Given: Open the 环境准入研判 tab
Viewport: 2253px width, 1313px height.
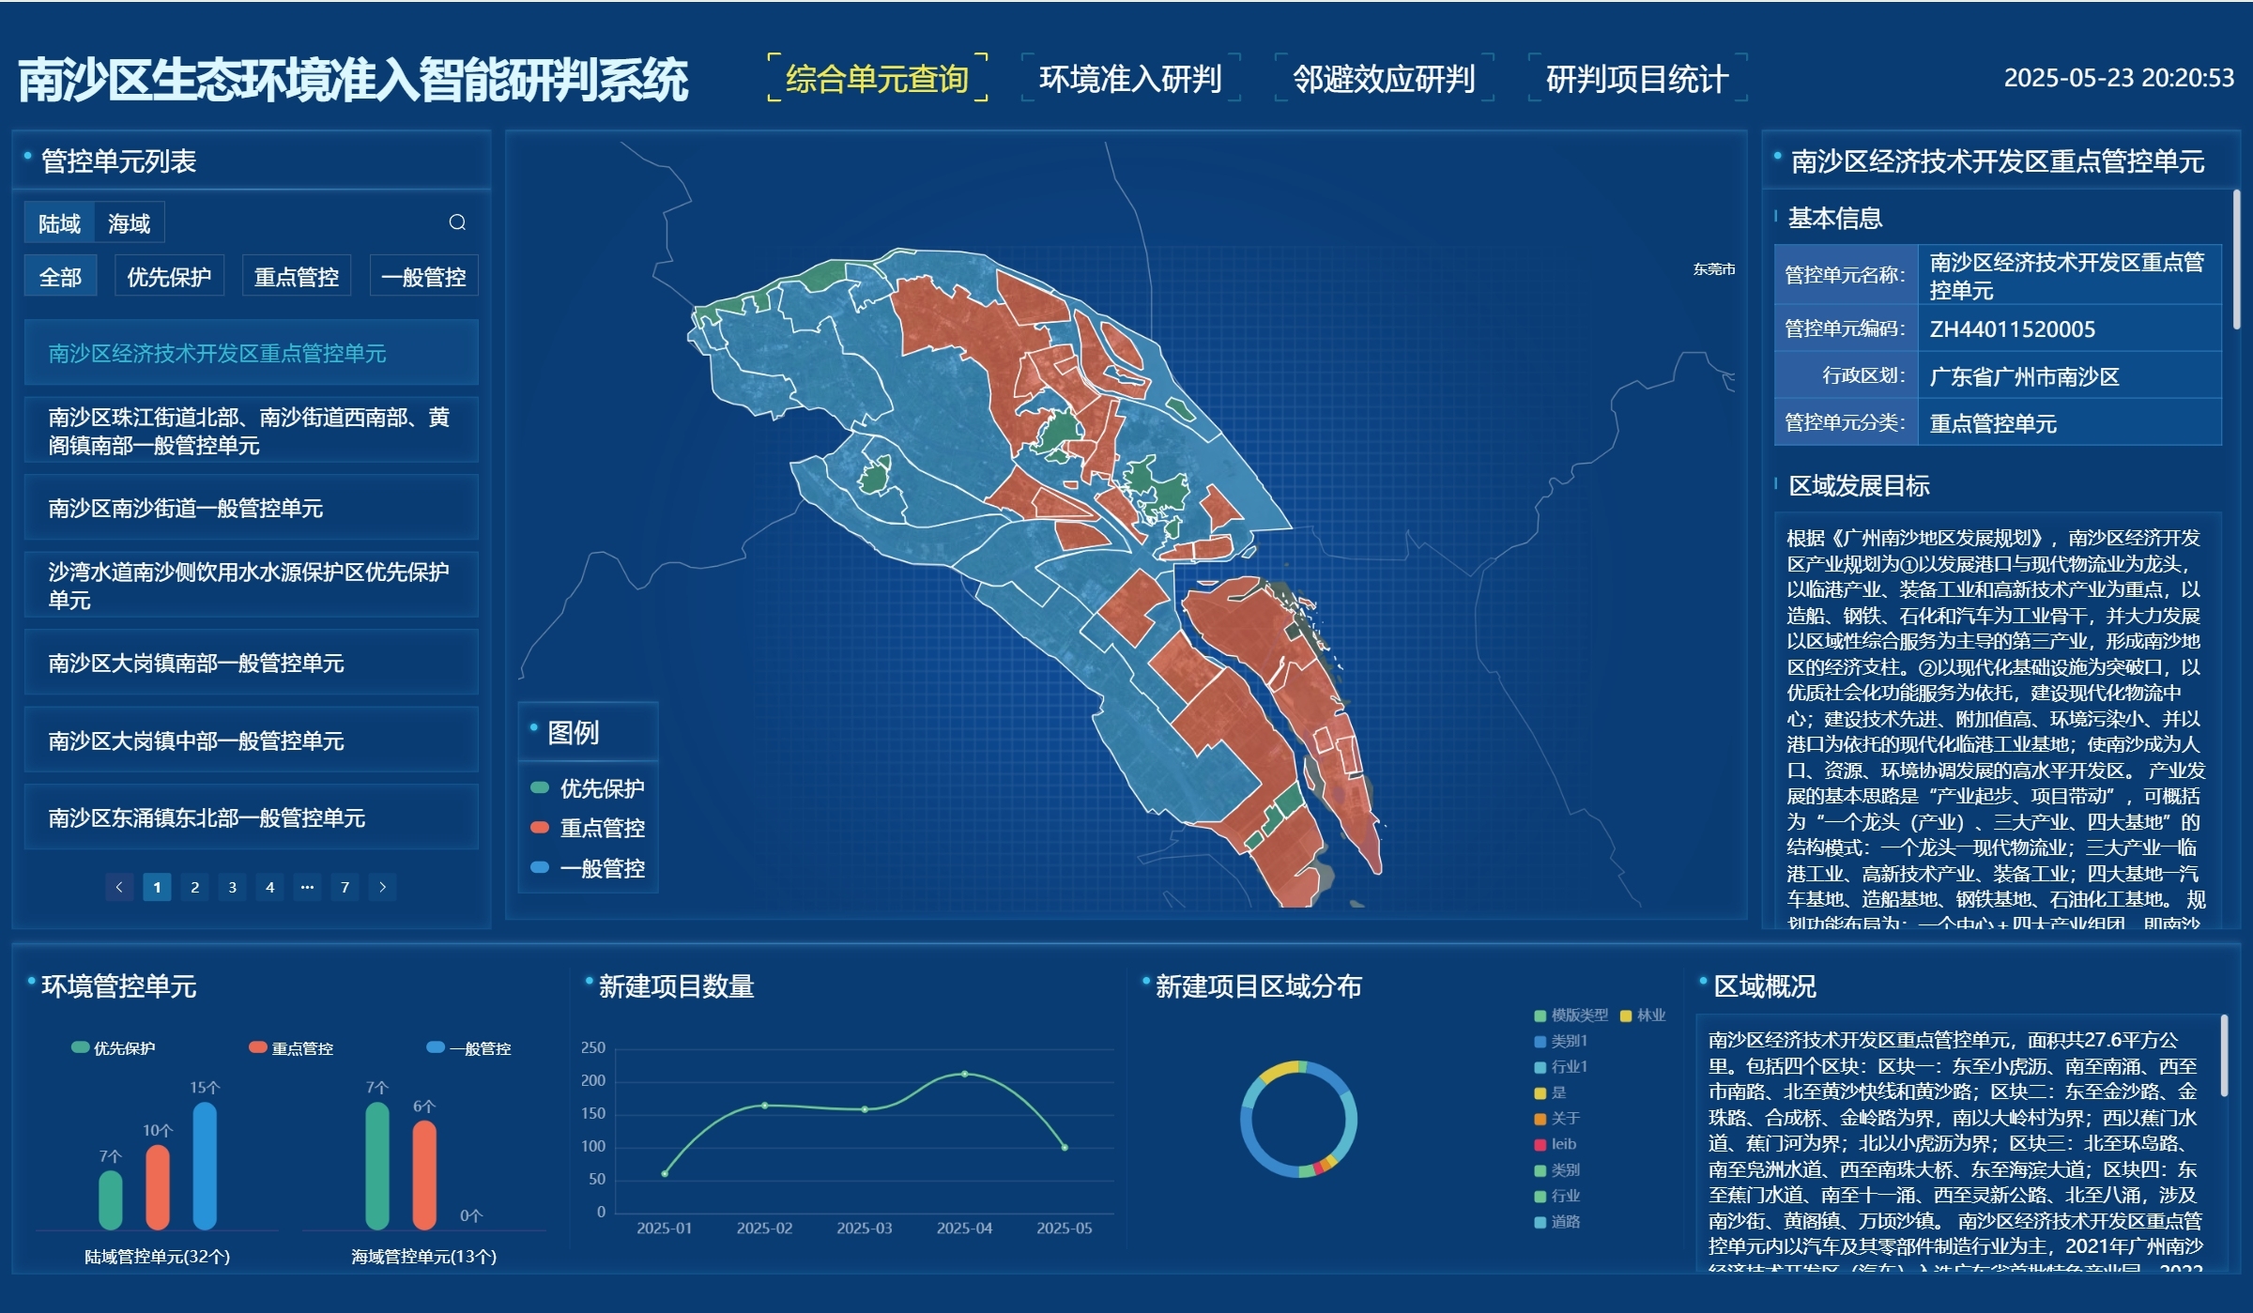Looking at the screenshot, I should click(1130, 79).
